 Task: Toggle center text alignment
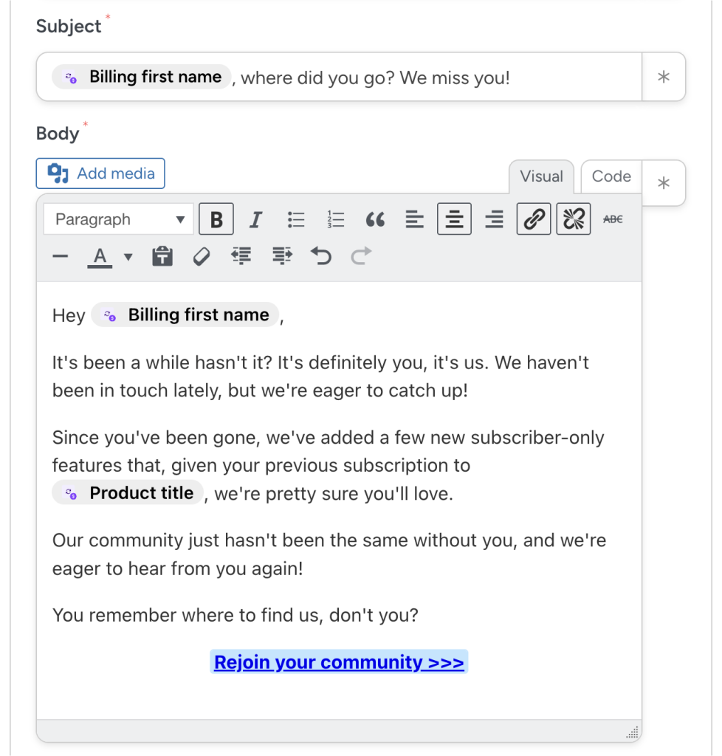tap(453, 219)
